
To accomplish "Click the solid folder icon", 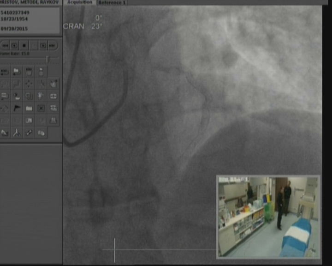I will [x=29, y=109].
